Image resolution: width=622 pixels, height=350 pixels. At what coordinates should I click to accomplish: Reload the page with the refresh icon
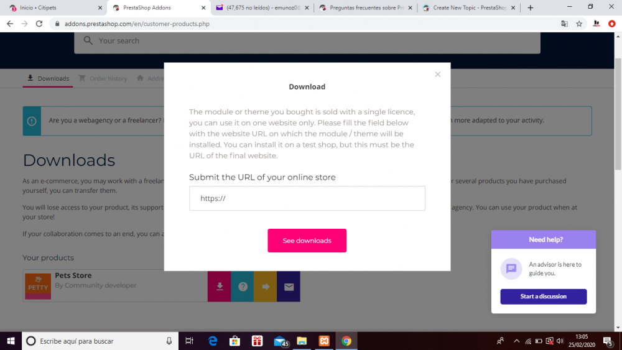[x=39, y=24]
